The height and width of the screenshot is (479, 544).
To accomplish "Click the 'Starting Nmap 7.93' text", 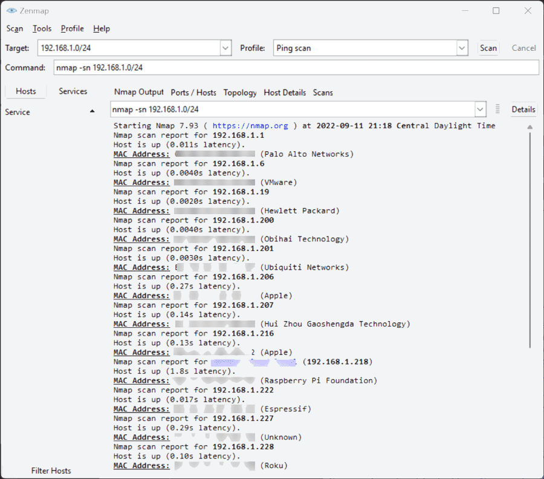I will click(x=156, y=126).
